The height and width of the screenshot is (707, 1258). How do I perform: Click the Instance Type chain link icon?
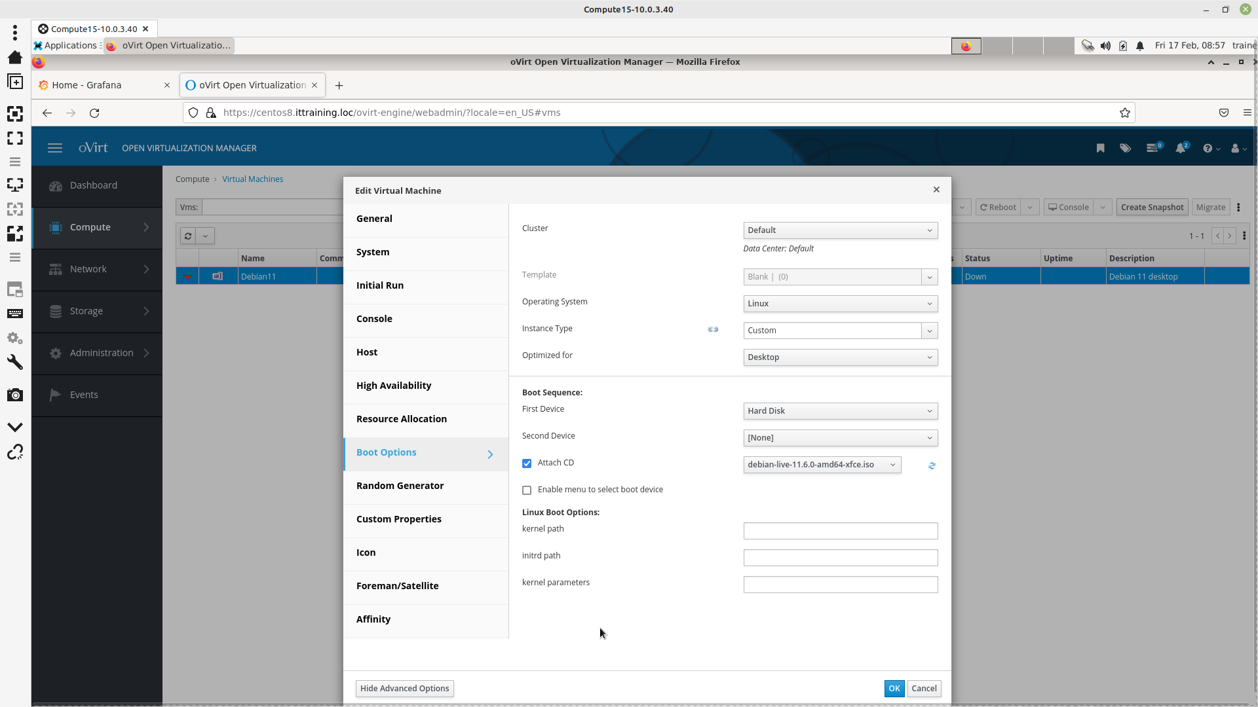tap(713, 329)
